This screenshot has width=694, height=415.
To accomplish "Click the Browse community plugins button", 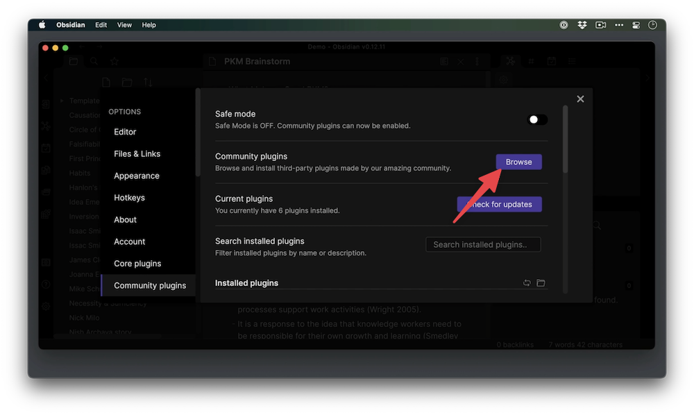I will pyautogui.click(x=518, y=162).
